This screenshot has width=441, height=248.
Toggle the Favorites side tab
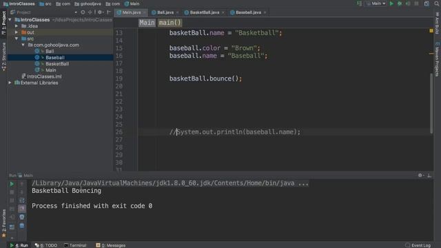(x=3, y=223)
